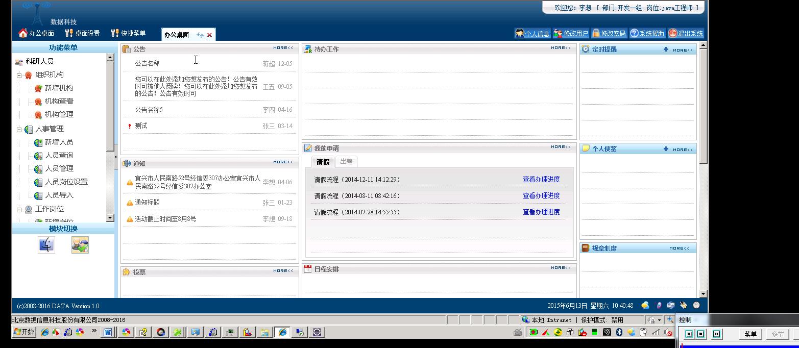
Task: Click the Windows 开始 start button
Action: (24, 332)
